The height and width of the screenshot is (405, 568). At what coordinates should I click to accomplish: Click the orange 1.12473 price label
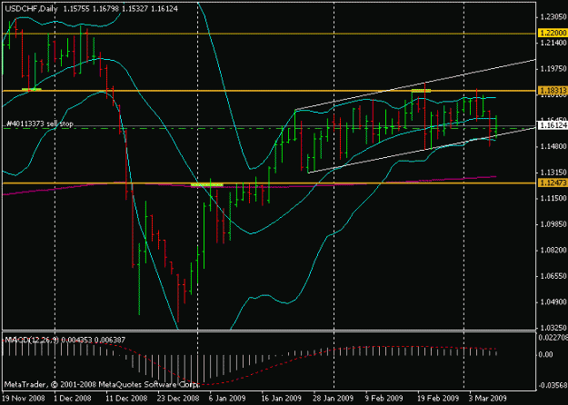553,183
